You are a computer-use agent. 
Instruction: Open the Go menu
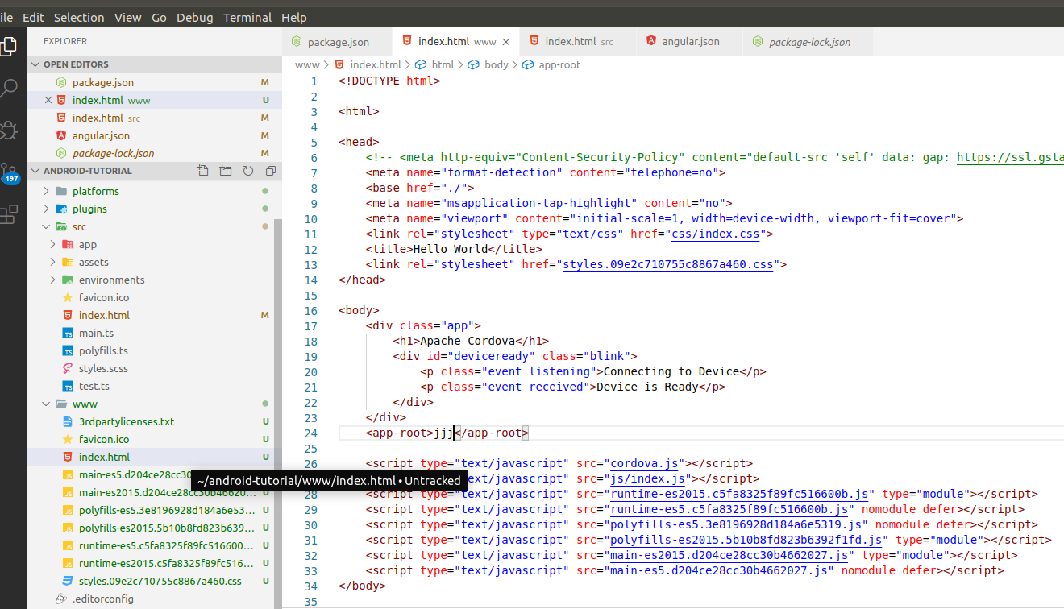click(159, 17)
